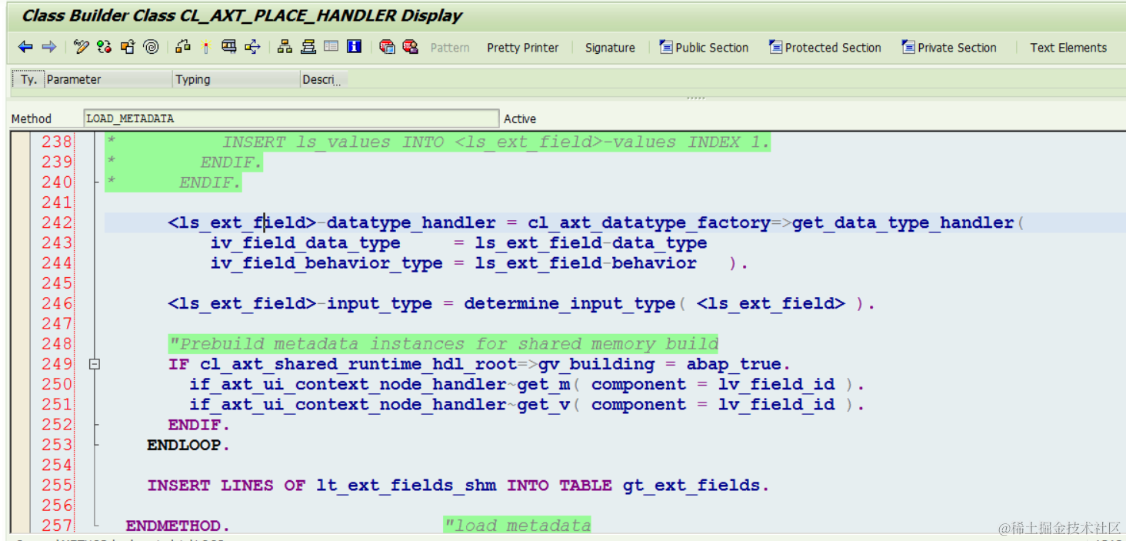Click the comment "Prebuild metadata instances" line
This screenshot has width=1126, height=541.
[x=443, y=344]
